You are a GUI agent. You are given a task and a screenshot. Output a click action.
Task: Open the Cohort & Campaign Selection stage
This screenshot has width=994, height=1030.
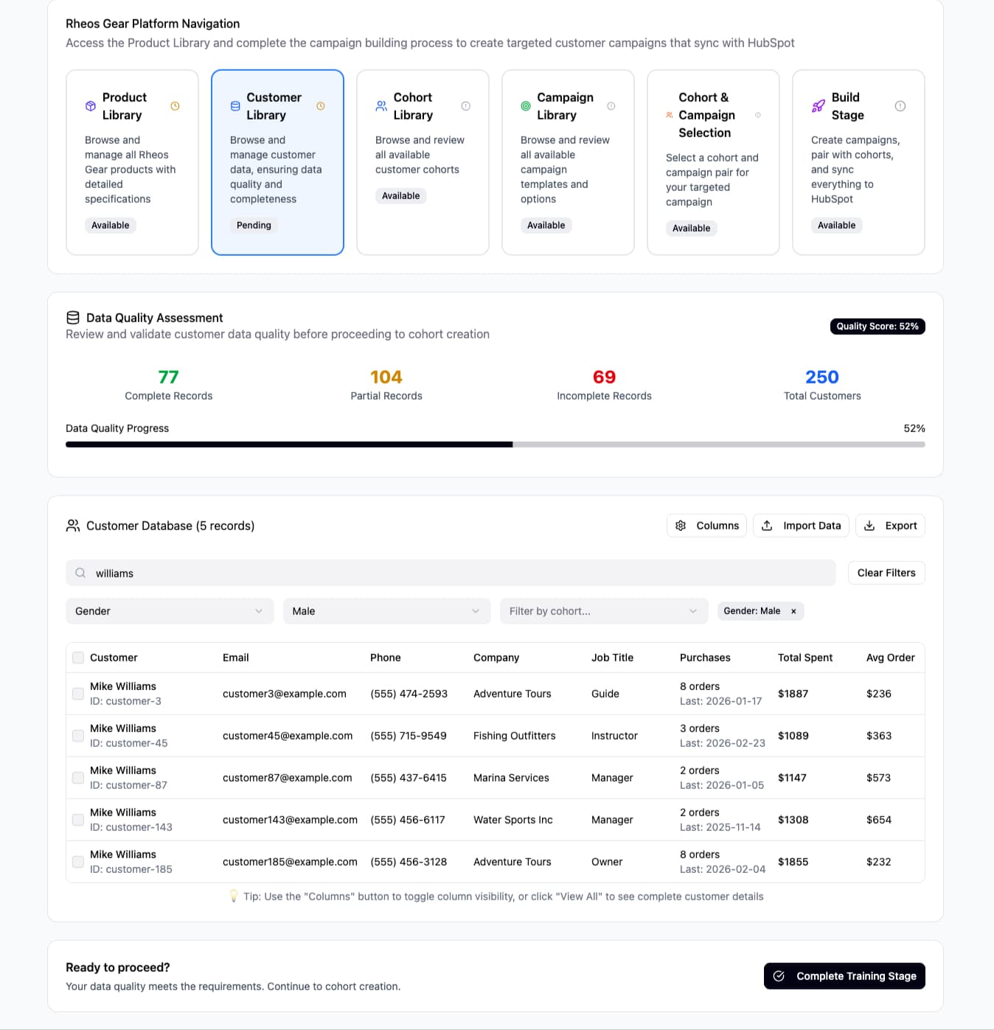point(712,162)
